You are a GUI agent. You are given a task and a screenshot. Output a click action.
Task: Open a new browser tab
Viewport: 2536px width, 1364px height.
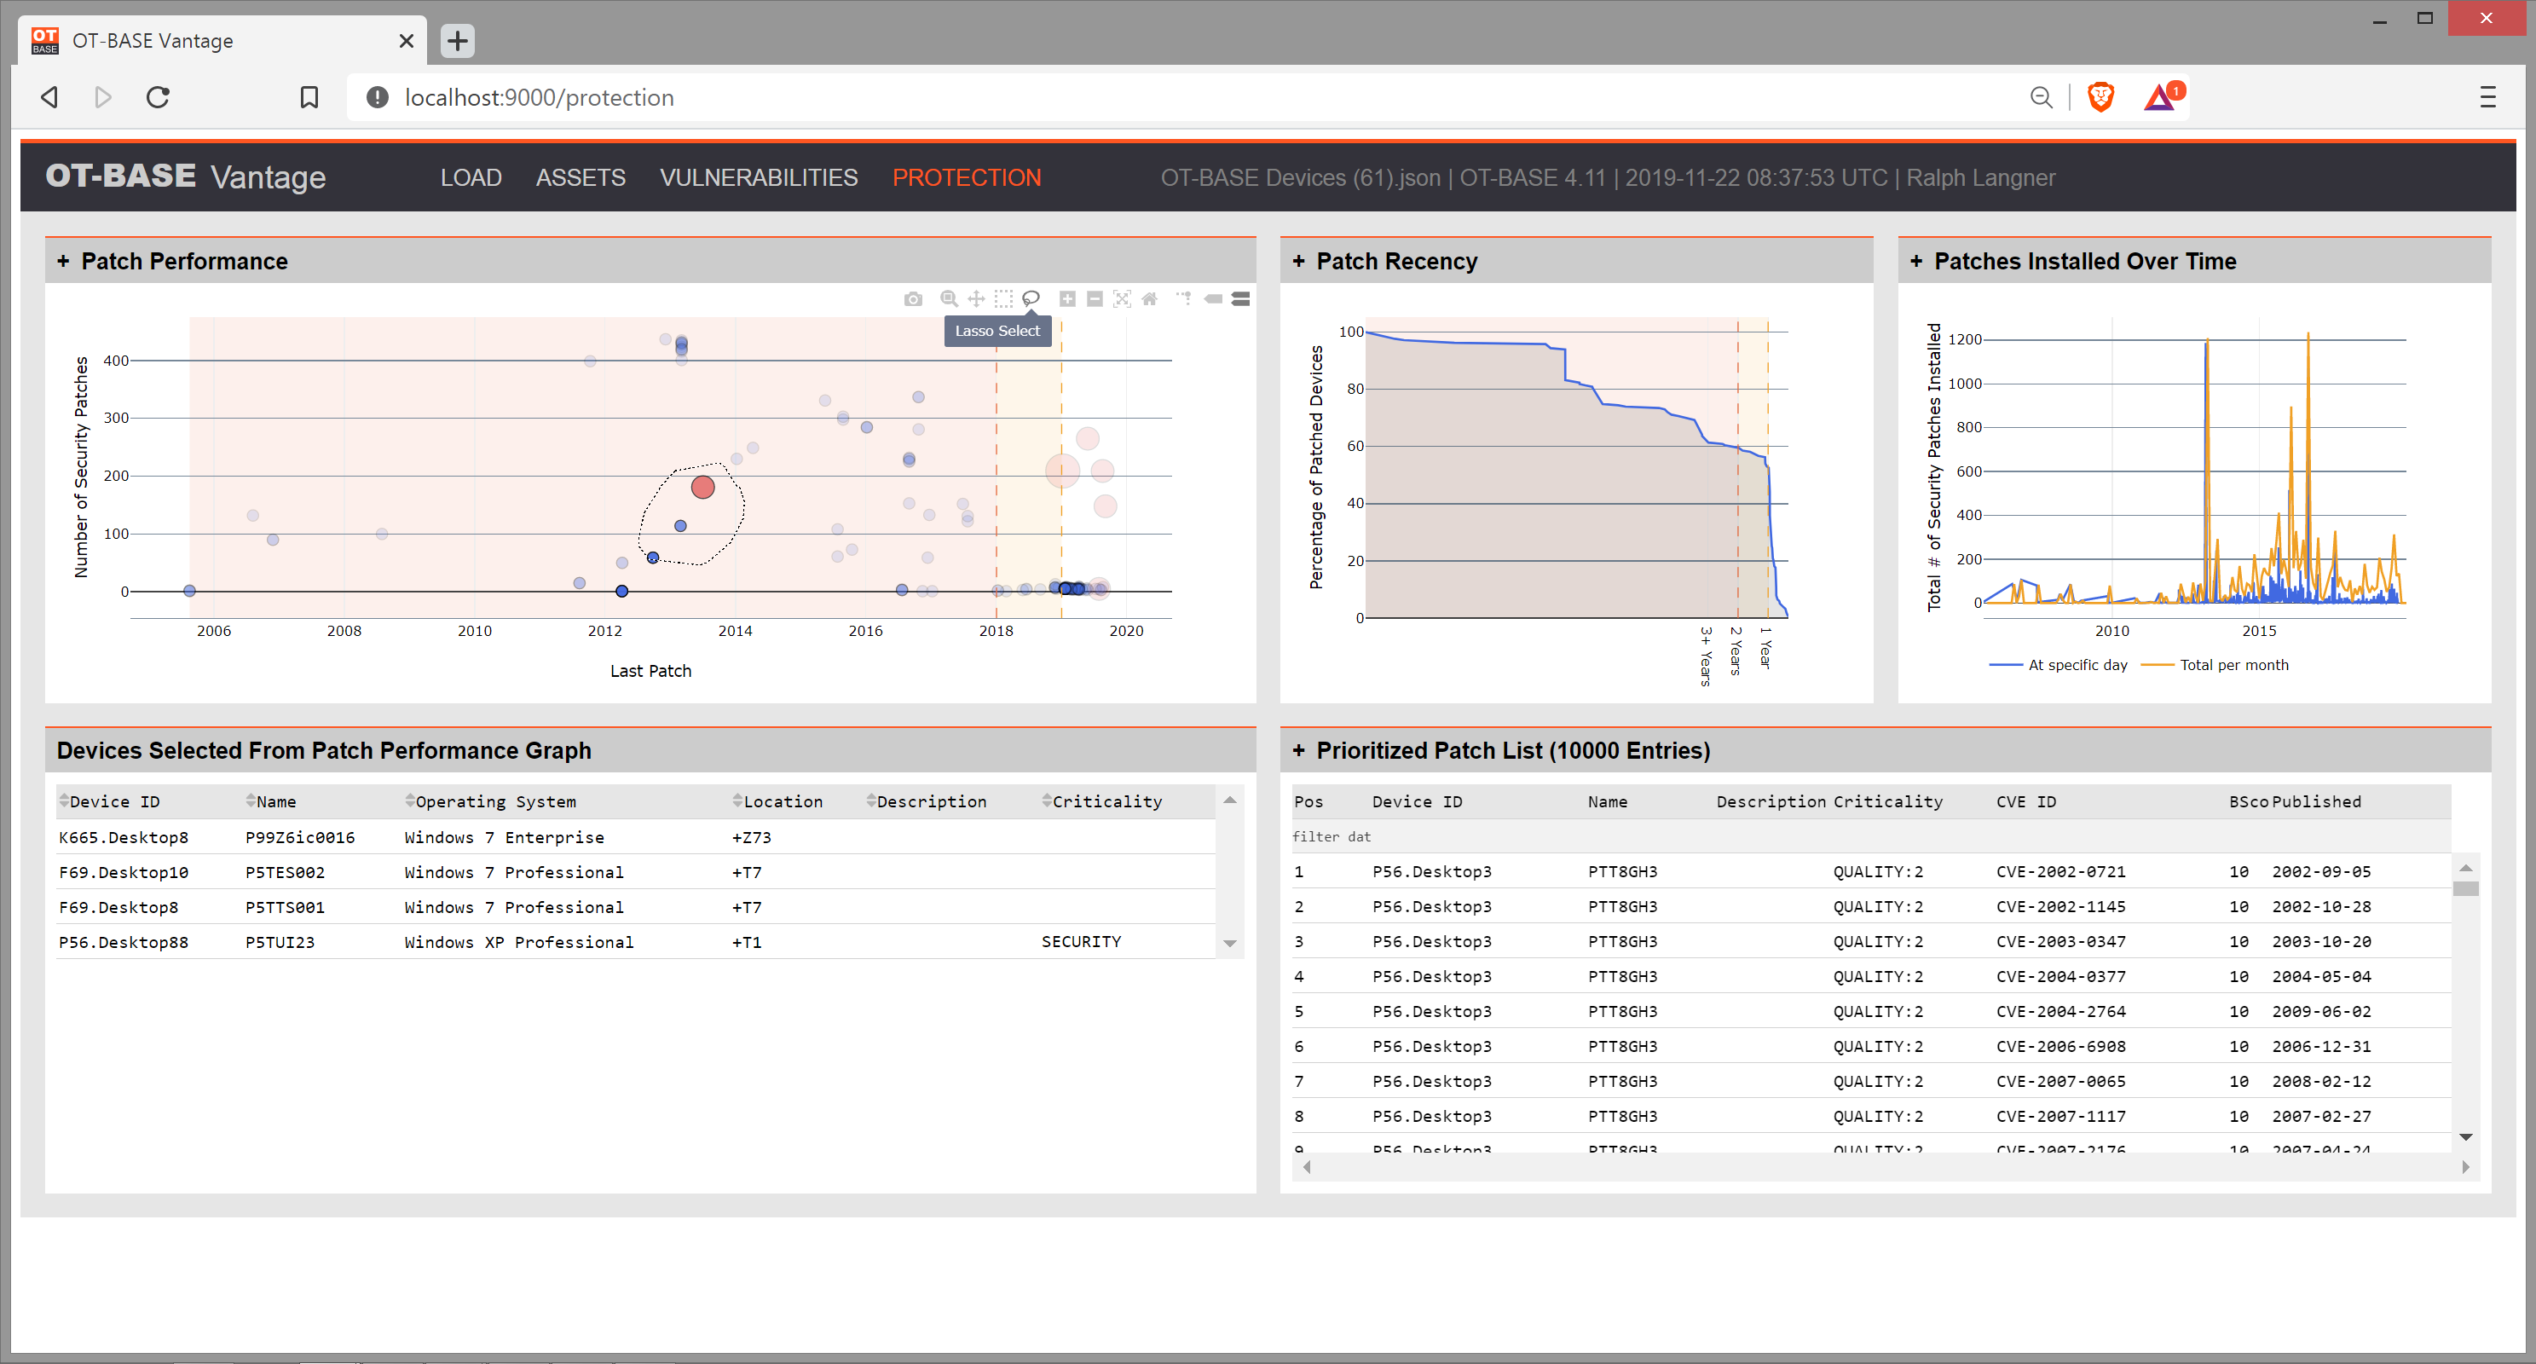click(x=458, y=40)
